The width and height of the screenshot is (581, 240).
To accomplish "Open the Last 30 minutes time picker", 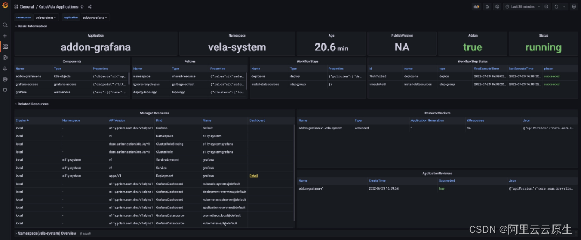I will coord(522,6).
